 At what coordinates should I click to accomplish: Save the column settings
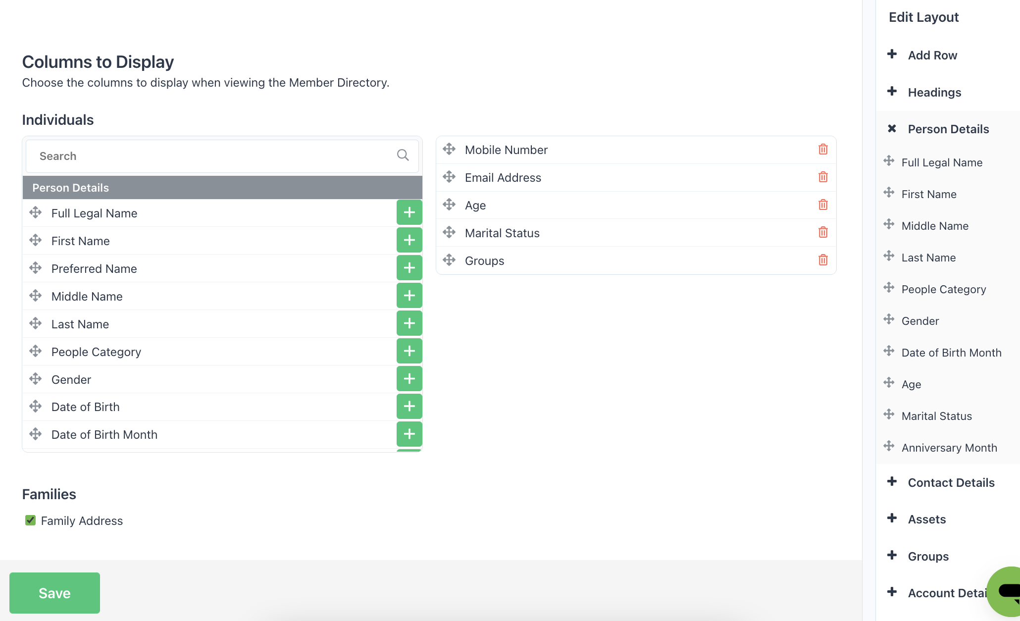tap(54, 593)
